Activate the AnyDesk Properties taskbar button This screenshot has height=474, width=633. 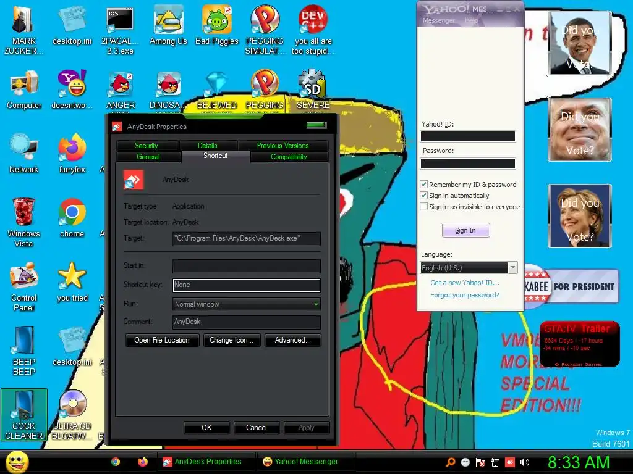pyautogui.click(x=206, y=462)
